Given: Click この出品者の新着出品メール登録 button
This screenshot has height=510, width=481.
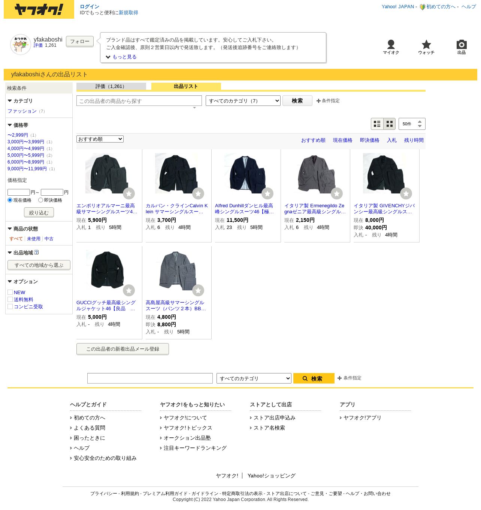Looking at the screenshot, I should point(122,349).
